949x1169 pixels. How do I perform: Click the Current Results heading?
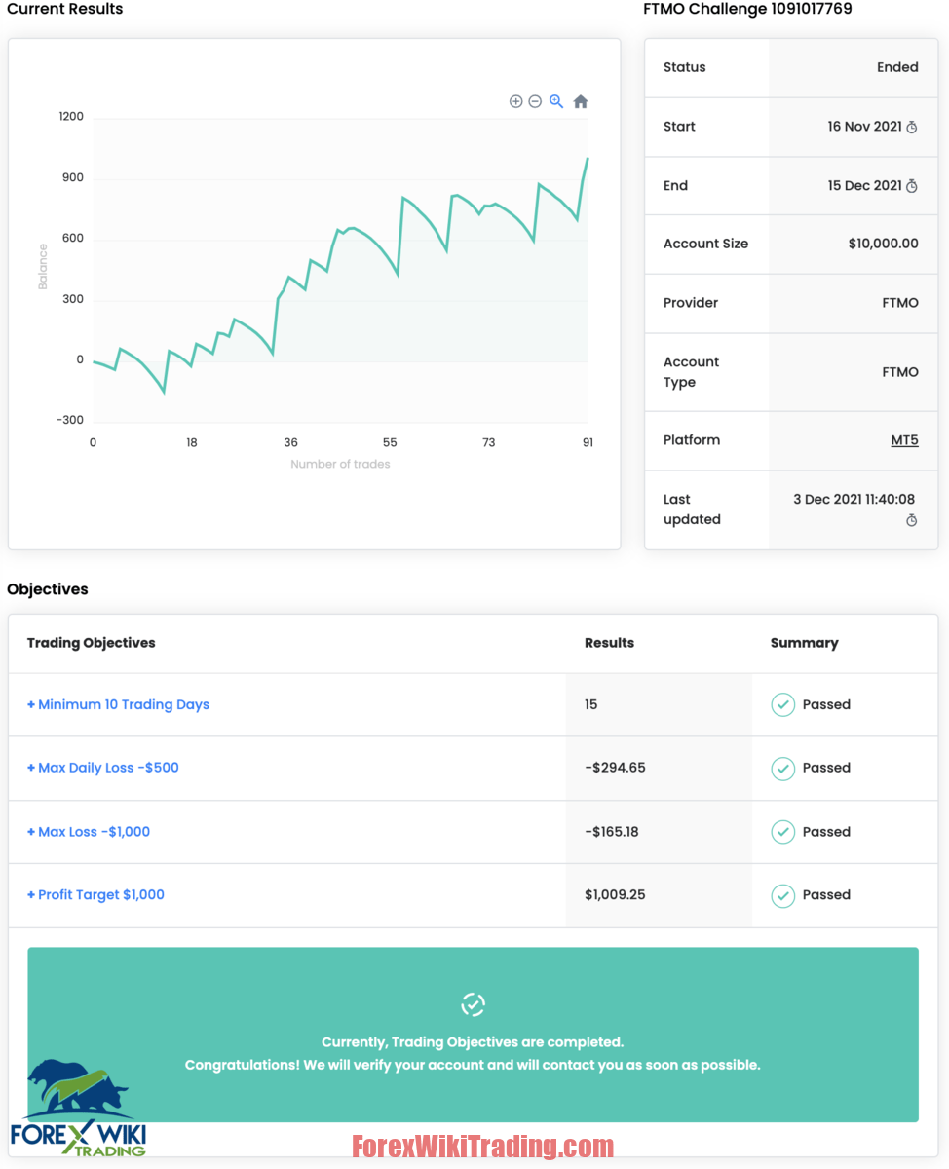click(x=65, y=9)
